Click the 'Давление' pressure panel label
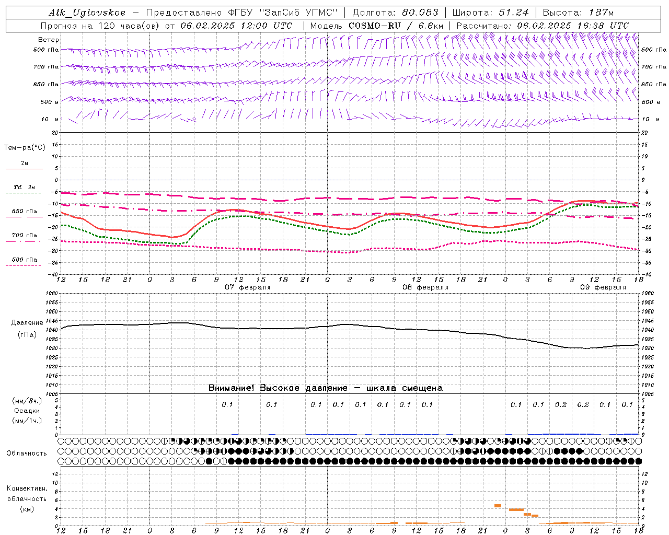This screenshot has width=669, height=535. (x=27, y=323)
